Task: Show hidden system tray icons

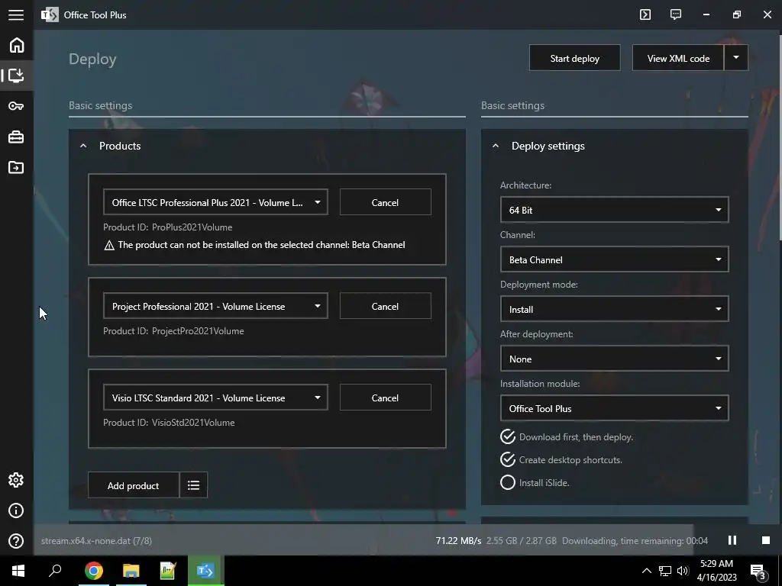Action: [646, 571]
